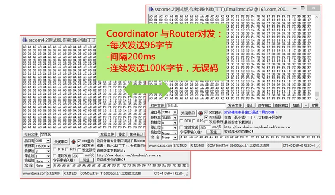Click the sscom.rar download URL in COM16 window
The image size is (335, 195).
coord(257,127)
